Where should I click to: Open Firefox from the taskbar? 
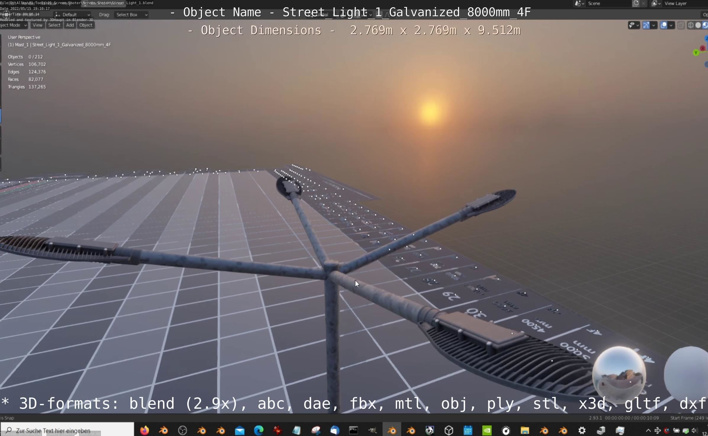pyautogui.click(x=144, y=430)
